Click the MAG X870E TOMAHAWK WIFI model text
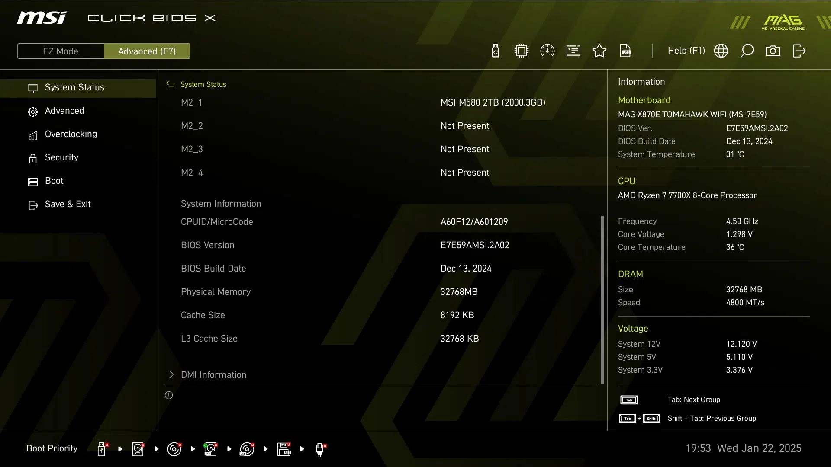The height and width of the screenshot is (467, 831). [x=692, y=115]
